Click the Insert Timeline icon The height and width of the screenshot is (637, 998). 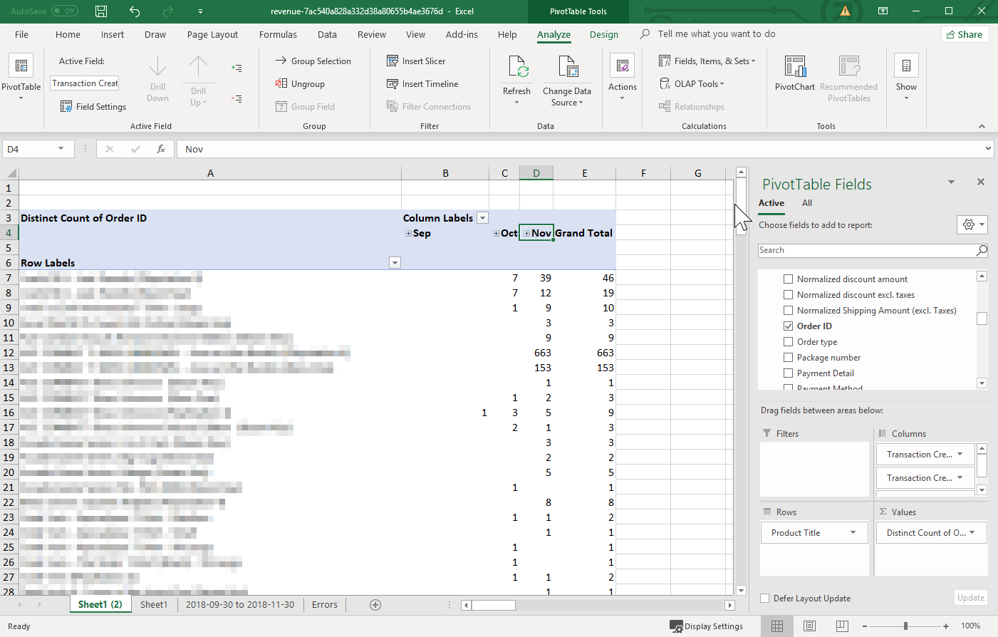point(393,84)
